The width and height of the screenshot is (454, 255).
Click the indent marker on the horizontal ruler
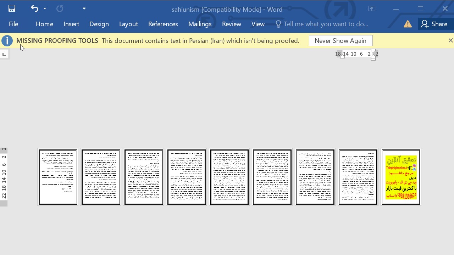click(x=373, y=55)
